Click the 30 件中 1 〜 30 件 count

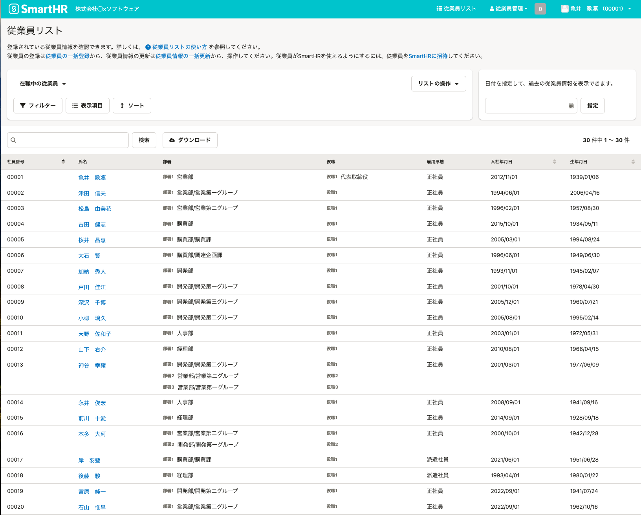click(606, 140)
